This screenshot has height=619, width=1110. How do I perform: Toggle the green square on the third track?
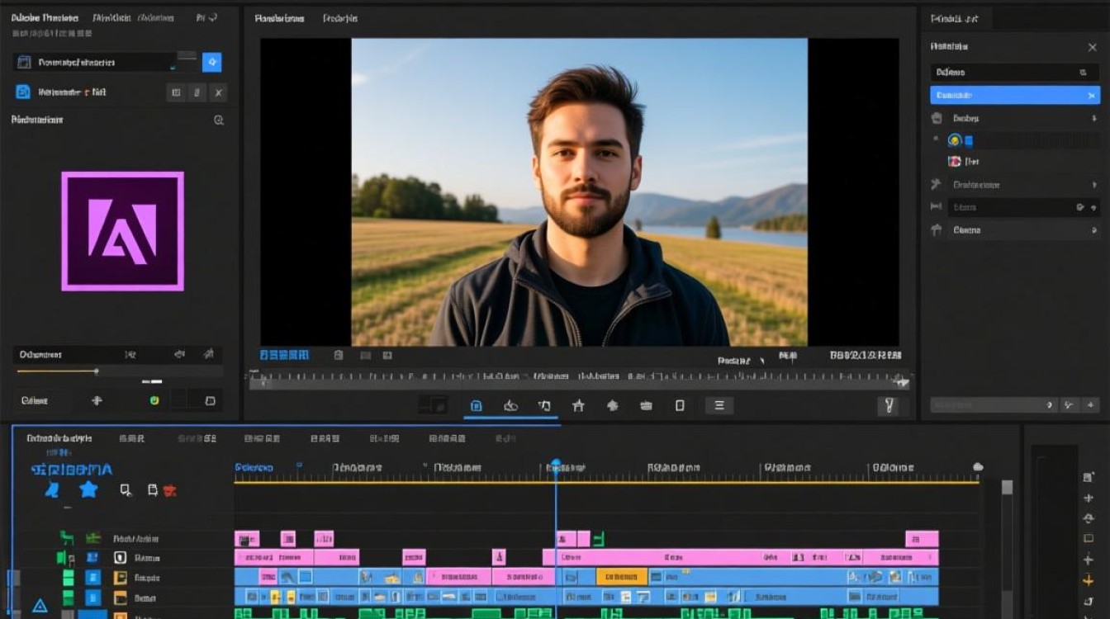69,578
